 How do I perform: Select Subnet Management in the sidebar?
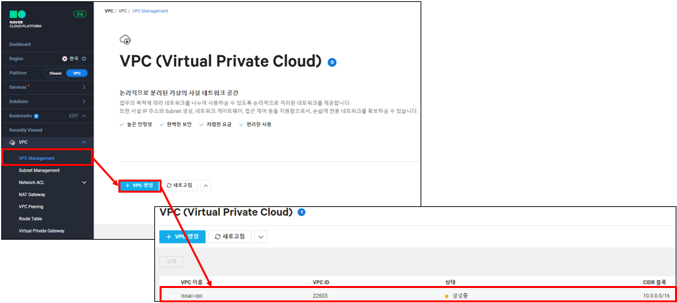(39, 170)
